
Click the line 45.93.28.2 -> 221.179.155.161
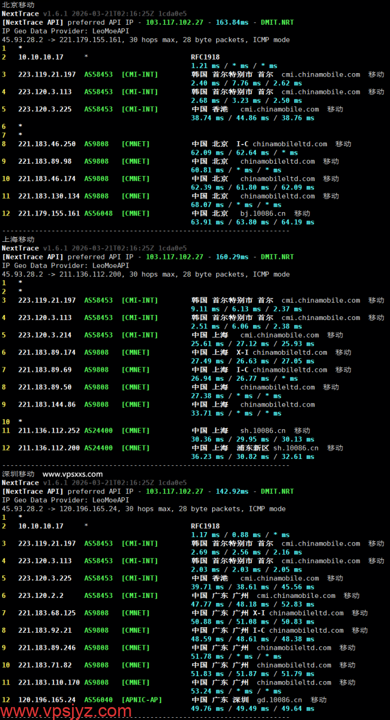146,40
